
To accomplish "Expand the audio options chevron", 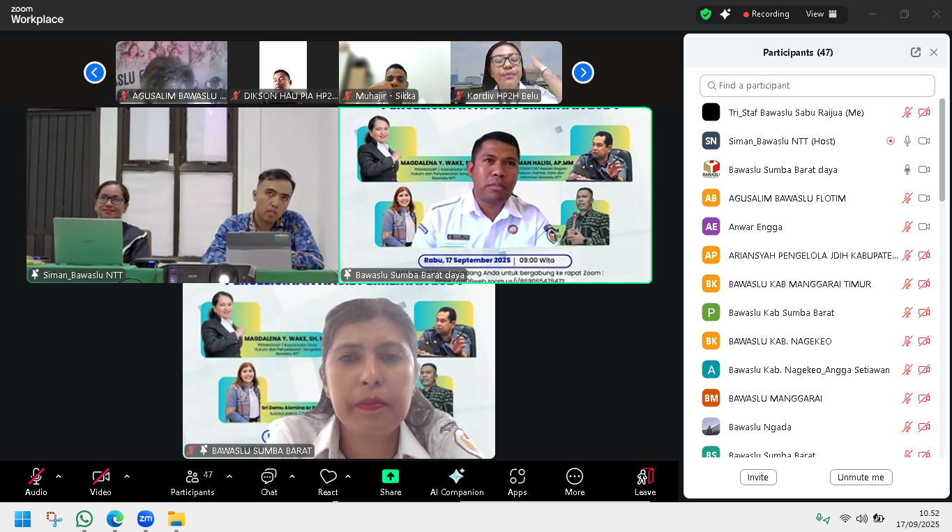I will pos(59,476).
